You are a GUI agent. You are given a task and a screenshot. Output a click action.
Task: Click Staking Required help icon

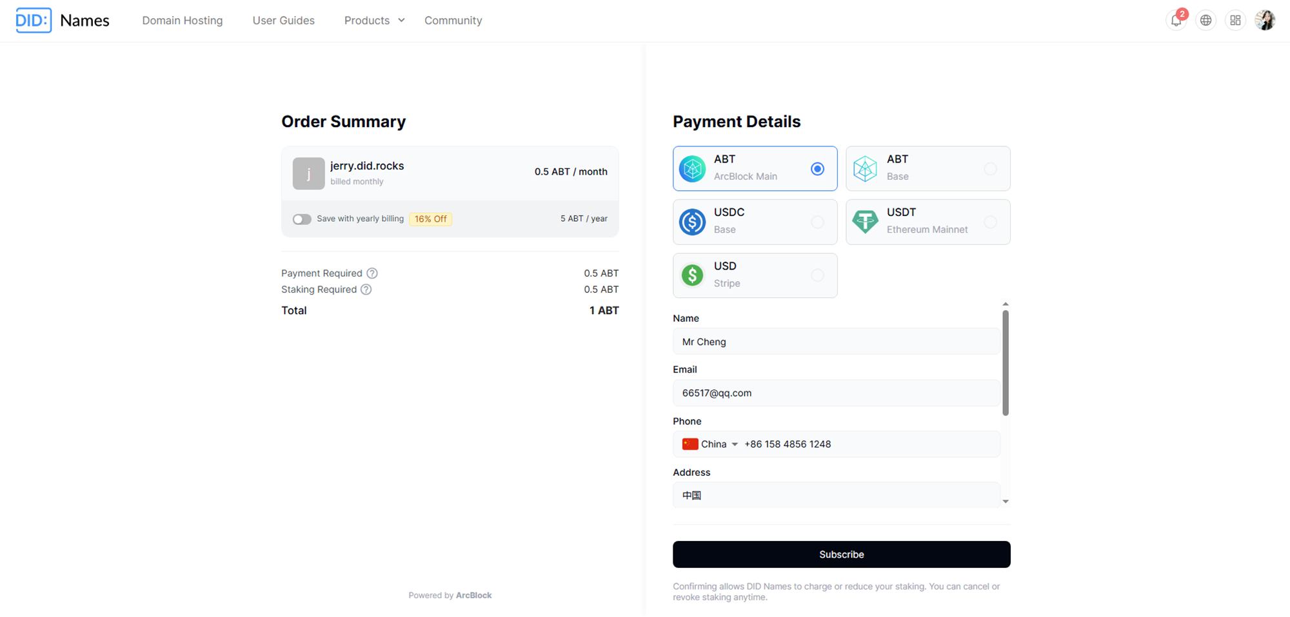tap(366, 289)
